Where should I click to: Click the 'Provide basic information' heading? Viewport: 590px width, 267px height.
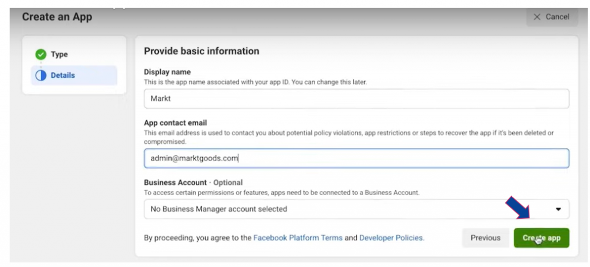pyautogui.click(x=201, y=51)
